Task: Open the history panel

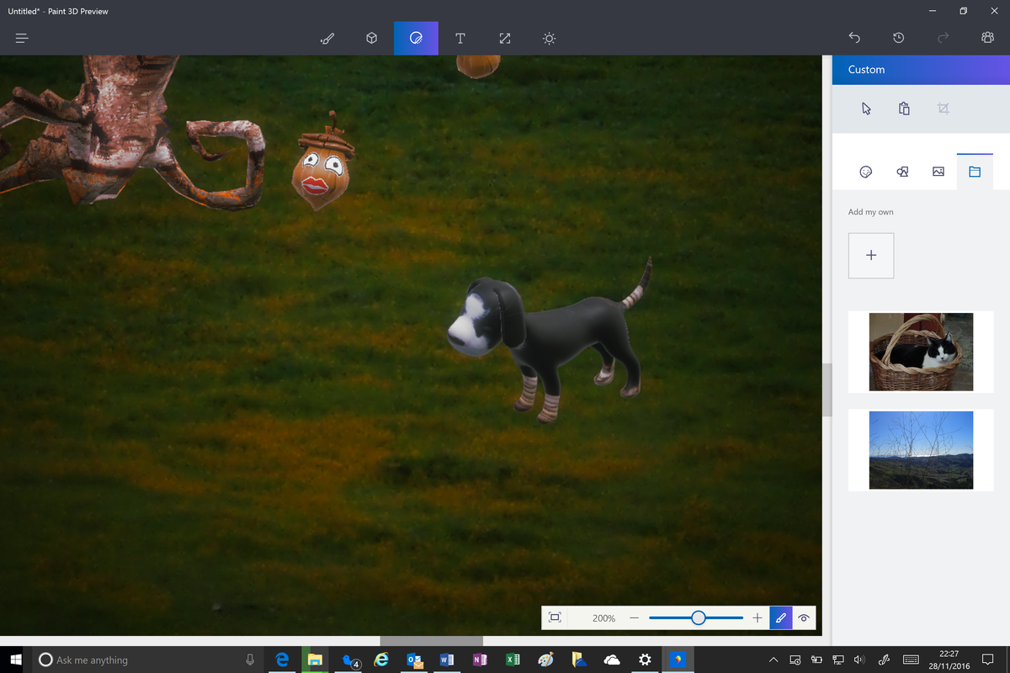Action: point(898,38)
